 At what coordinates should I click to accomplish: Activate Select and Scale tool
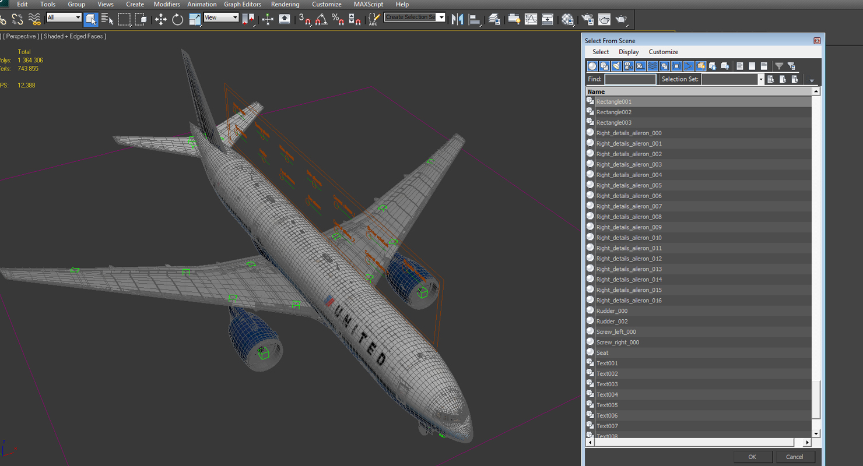coord(195,19)
